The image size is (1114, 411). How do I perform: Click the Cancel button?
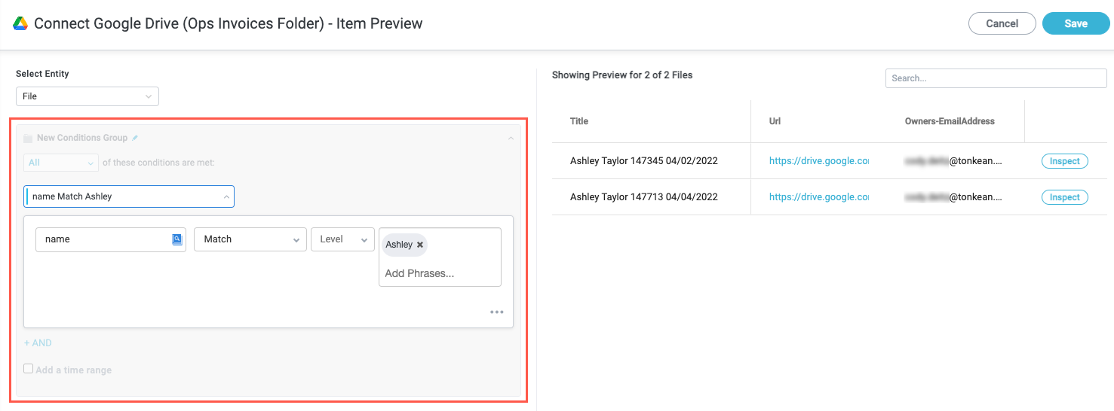pos(1002,23)
